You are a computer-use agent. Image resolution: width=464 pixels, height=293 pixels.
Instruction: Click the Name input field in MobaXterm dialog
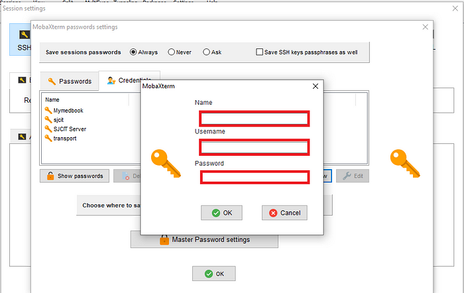255,119
